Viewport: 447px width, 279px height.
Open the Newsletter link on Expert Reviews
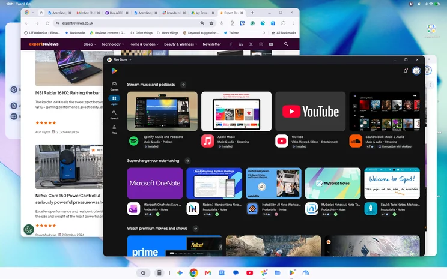212,44
